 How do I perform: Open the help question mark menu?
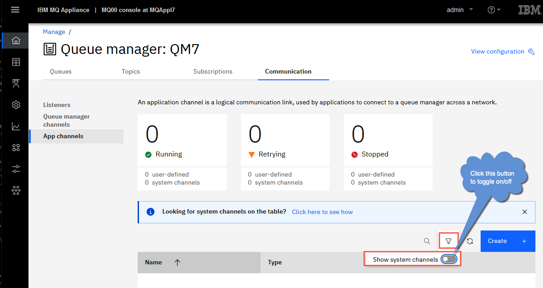(x=494, y=10)
